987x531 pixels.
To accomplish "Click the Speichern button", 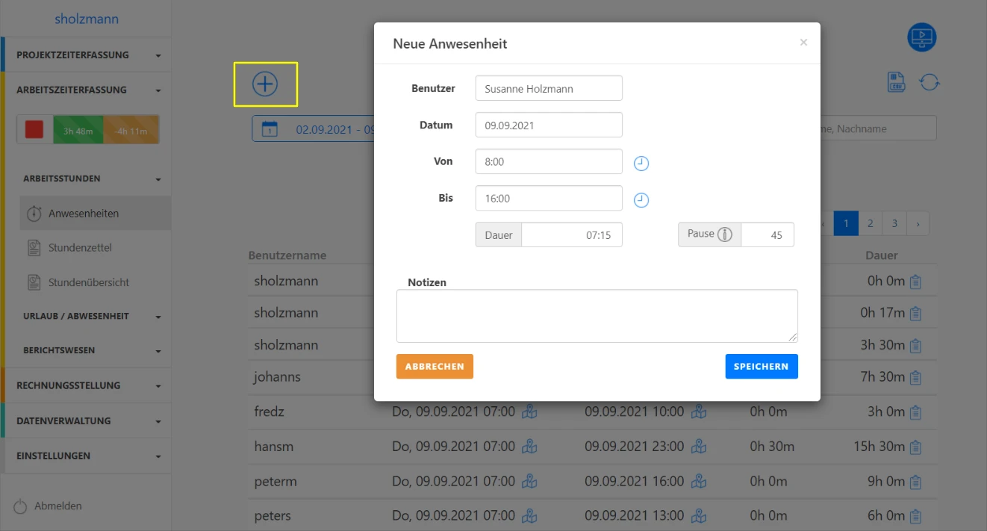I will click(761, 367).
